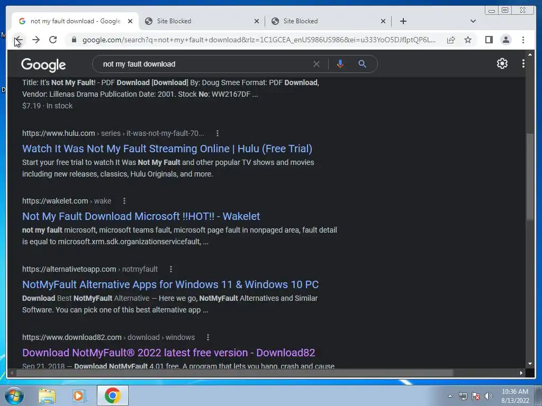
Task: Close the first Site Blocked tab
Action: coord(257,21)
